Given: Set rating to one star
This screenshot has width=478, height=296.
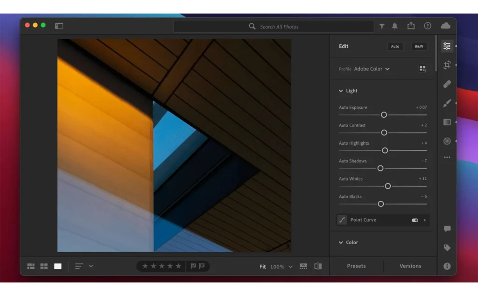Looking at the screenshot, I should 145,266.
